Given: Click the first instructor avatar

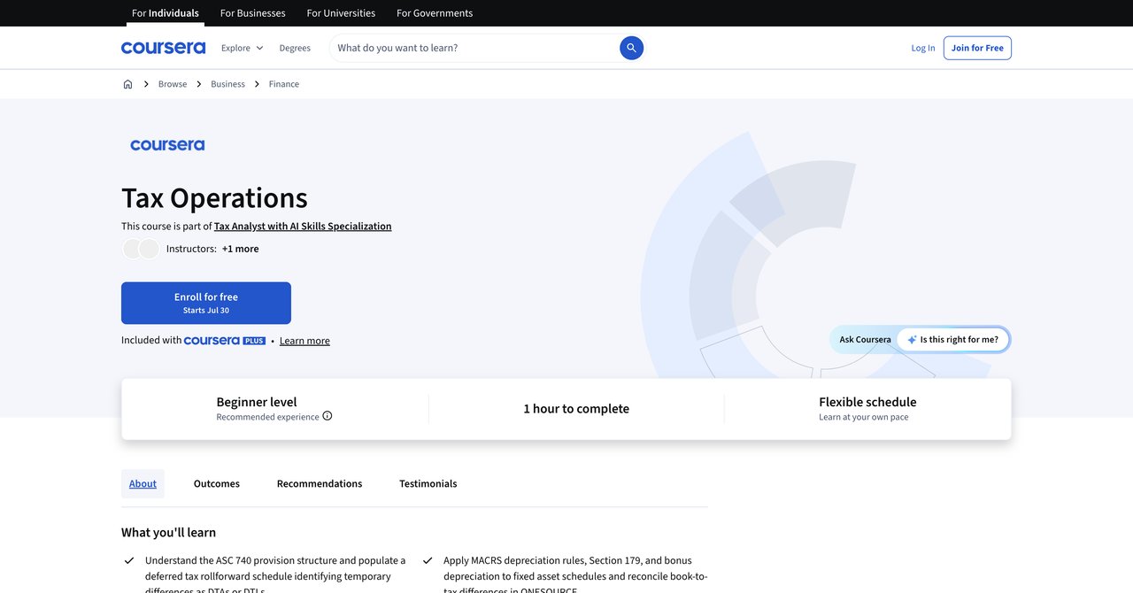Looking at the screenshot, I should click(132, 249).
